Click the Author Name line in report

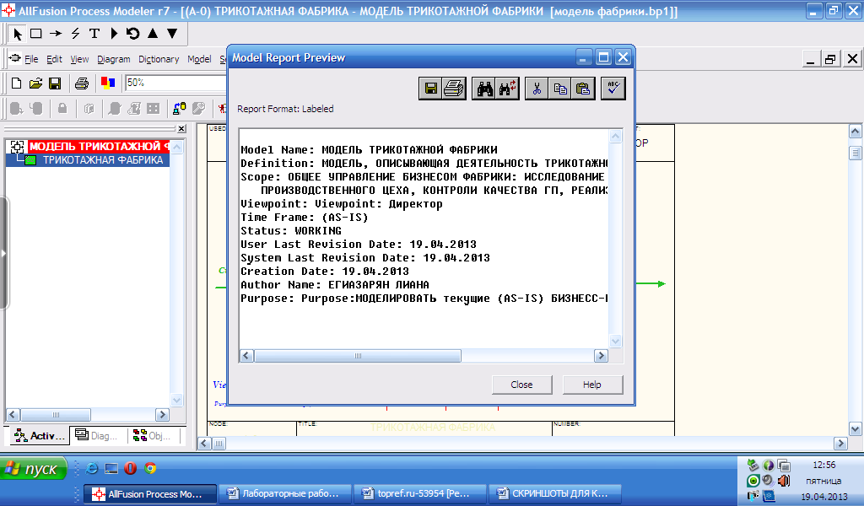(x=334, y=285)
